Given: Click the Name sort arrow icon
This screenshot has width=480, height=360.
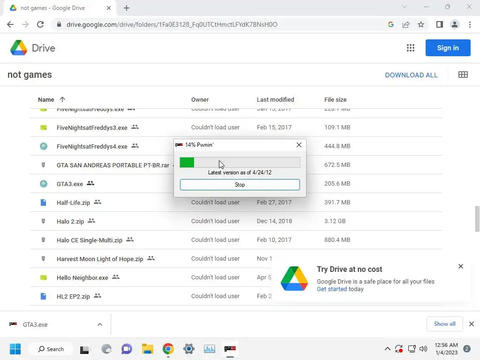Looking at the screenshot, I should point(62,99).
